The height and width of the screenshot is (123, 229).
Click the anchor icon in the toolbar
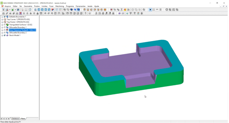coord(35,10)
